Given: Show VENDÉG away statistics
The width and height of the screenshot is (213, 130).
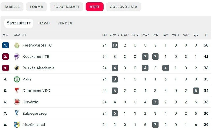Looking at the screenshot, I should pyautogui.click(x=65, y=23).
